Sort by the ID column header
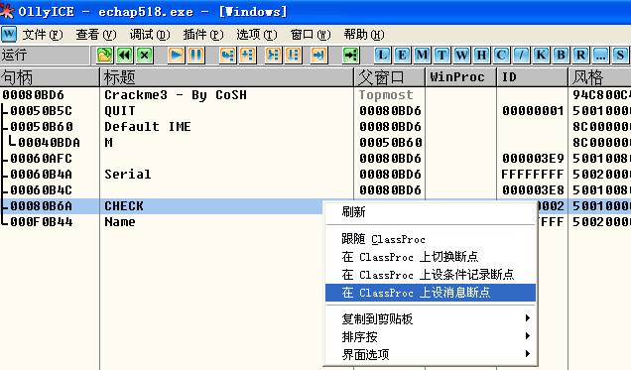This screenshot has width=631, height=370. 533,77
